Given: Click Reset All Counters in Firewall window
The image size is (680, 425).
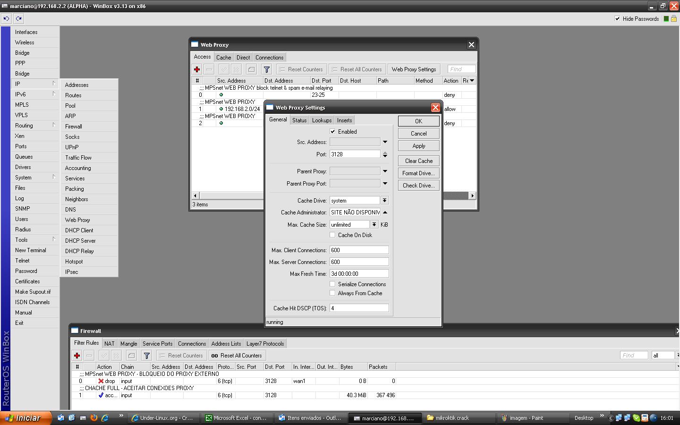Looking at the screenshot, I should [x=237, y=356].
